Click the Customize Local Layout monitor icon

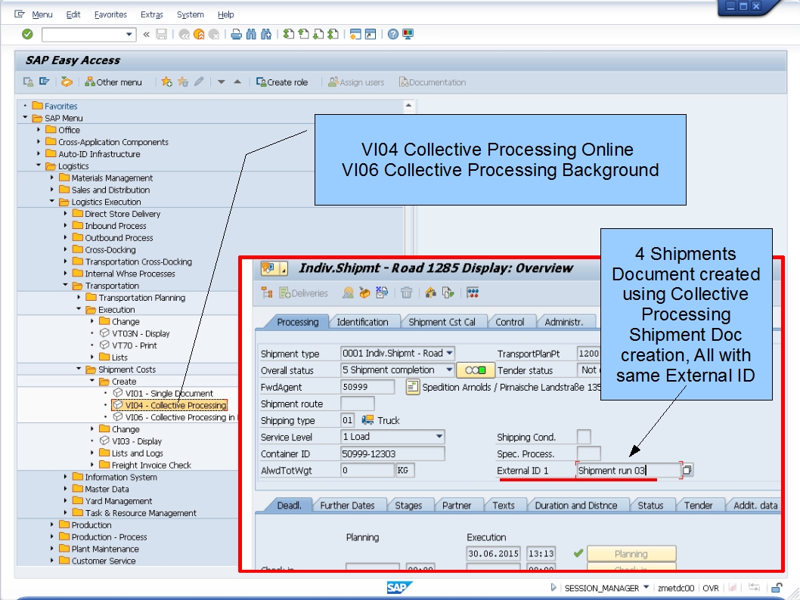(408, 34)
